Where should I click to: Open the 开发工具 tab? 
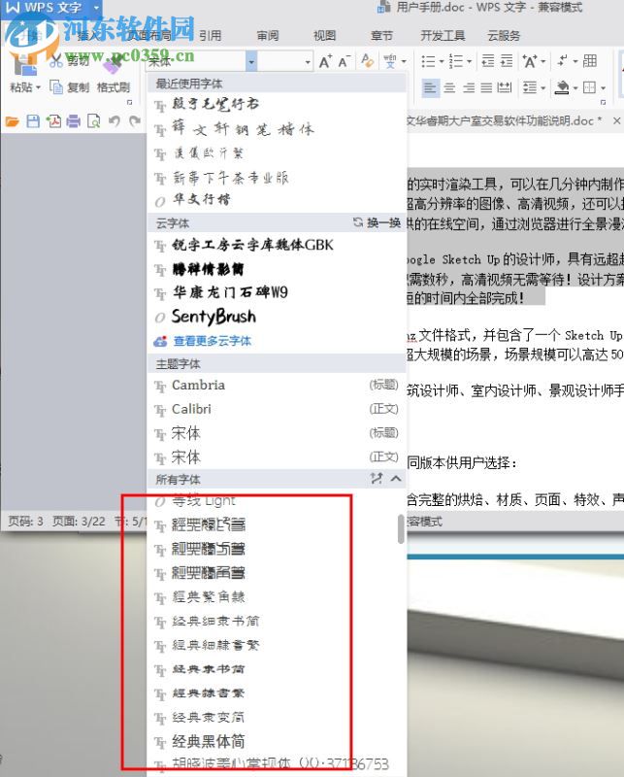pos(443,36)
